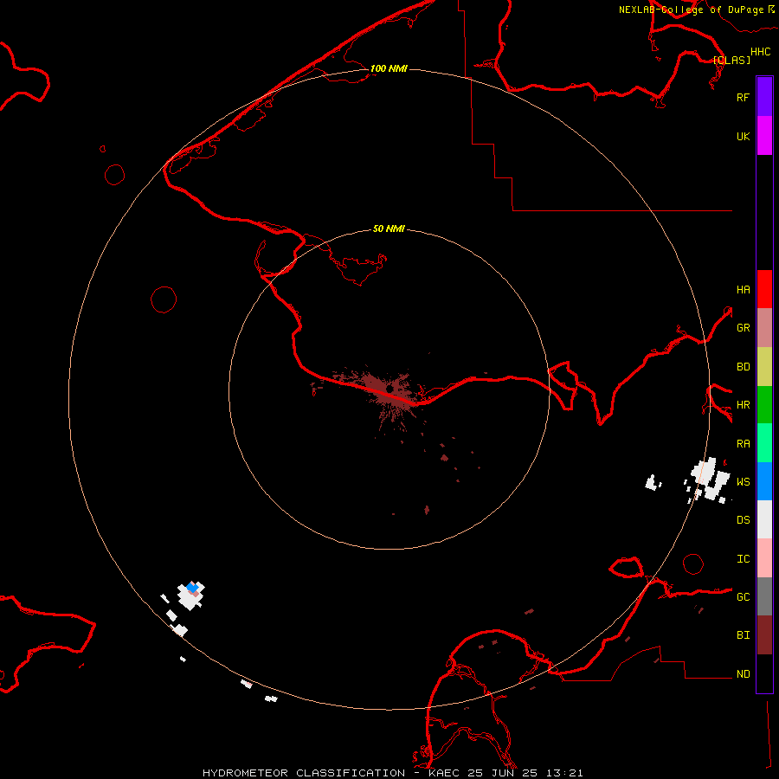This screenshot has height=779, width=779.
Task: Click the 'WS' legend label
Action: coord(743,482)
